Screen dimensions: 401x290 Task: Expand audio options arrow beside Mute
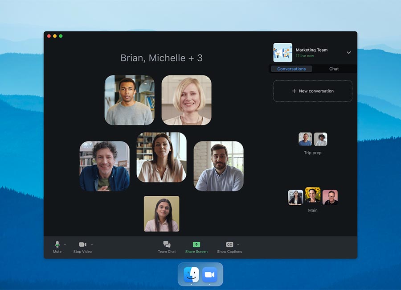coord(65,244)
